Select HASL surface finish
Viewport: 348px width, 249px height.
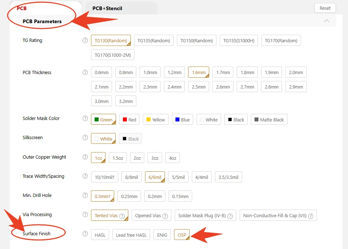(100, 235)
